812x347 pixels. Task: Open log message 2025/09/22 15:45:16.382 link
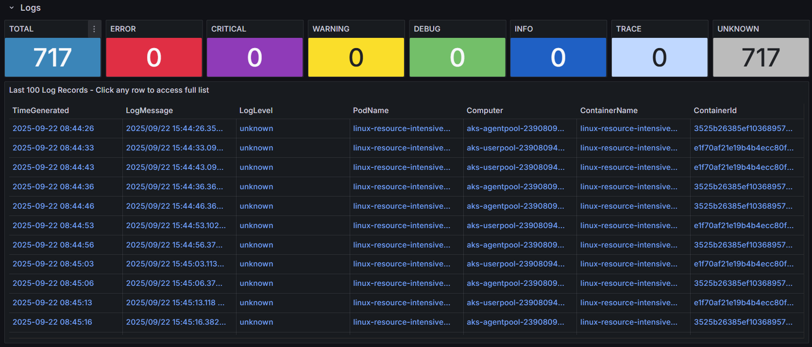pyautogui.click(x=176, y=322)
